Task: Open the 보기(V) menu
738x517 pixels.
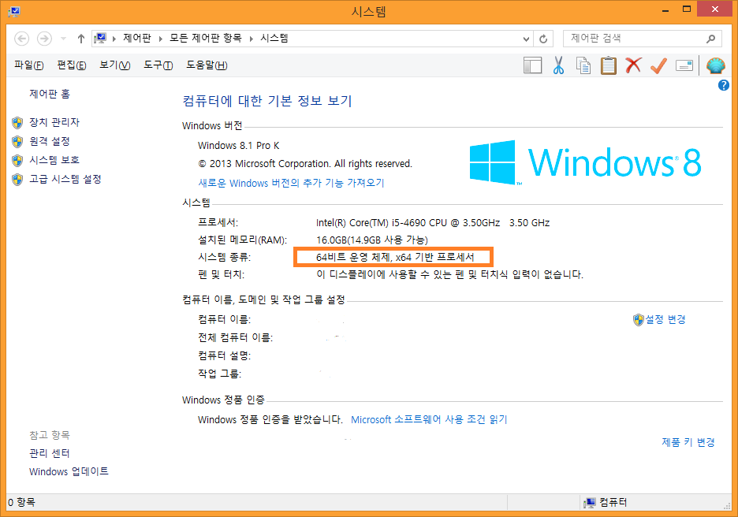Action: [x=115, y=65]
